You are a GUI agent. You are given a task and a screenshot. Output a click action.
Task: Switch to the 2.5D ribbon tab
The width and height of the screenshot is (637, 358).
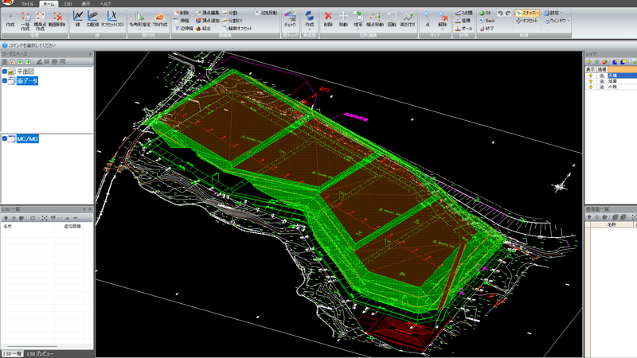[x=68, y=4]
